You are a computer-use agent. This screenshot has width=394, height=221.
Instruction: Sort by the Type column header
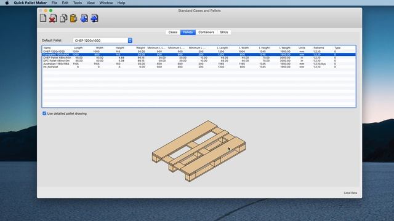coord(337,48)
